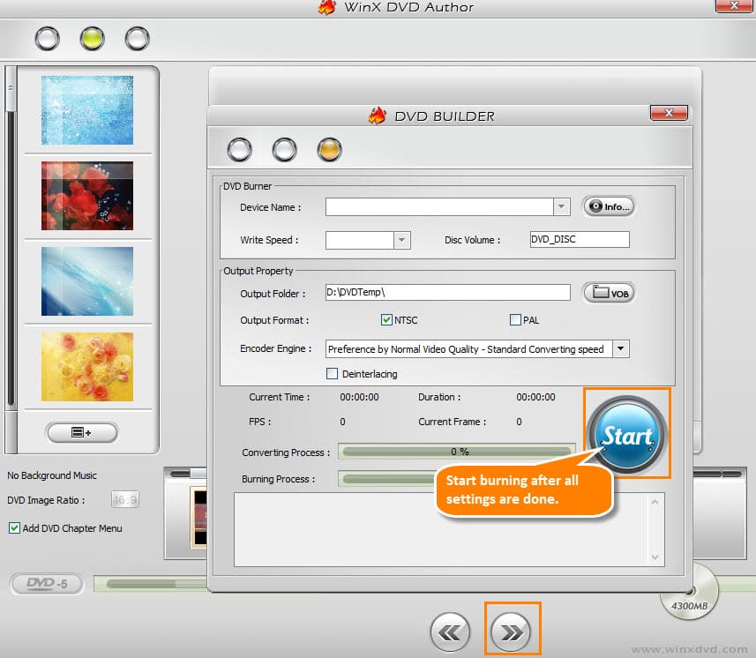Enable the NTSC output format checkbox
The width and height of the screenshot is (756, 658).
coord(386,319)
